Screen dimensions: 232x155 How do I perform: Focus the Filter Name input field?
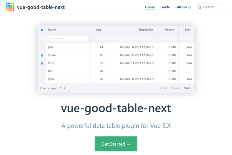pos(68,38)
